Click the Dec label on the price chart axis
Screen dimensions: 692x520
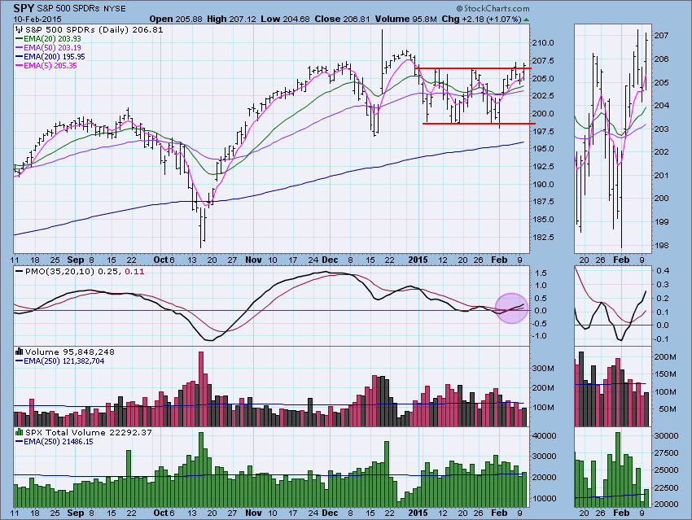(330, 260)
